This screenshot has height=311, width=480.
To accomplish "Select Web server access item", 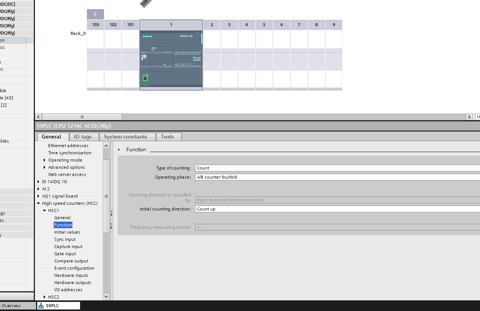I will pos(67,174).
